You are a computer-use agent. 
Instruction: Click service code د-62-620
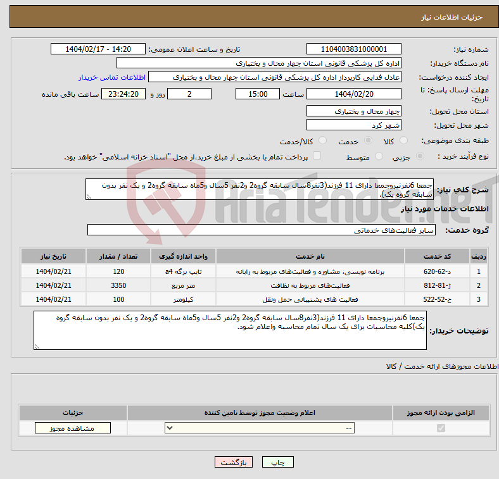[438, 271]
